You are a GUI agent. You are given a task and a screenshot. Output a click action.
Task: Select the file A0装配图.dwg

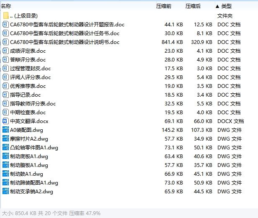click(26, 130)
